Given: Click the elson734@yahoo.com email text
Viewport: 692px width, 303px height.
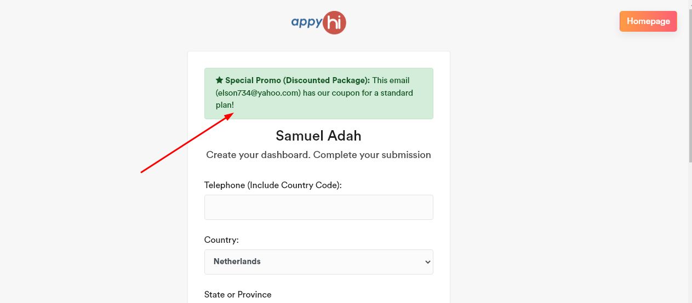Looking at the screenshot, I should [x=258, y=93].
